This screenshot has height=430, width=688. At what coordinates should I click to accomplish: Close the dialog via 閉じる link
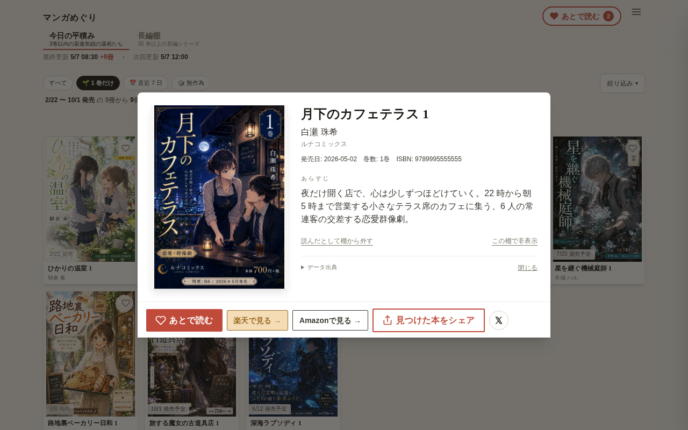pyautogui.click(x=527, y=267)
